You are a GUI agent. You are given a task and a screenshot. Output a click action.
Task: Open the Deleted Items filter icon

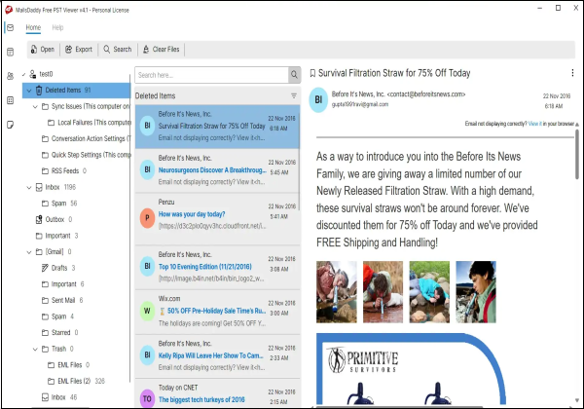[294, 96]
